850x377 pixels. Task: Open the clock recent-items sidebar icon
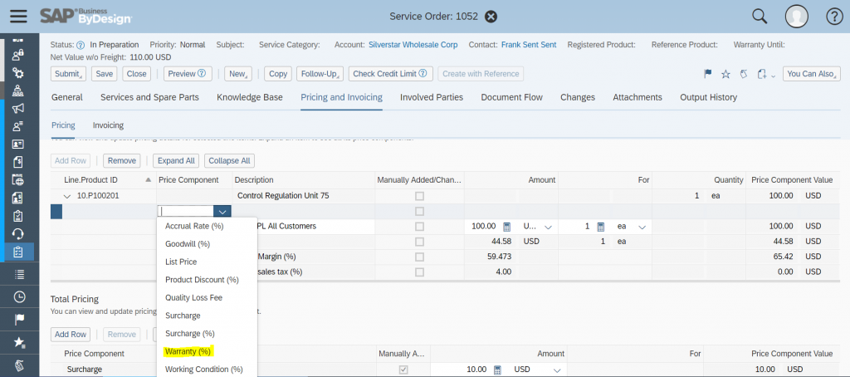(x=20, y=296)
